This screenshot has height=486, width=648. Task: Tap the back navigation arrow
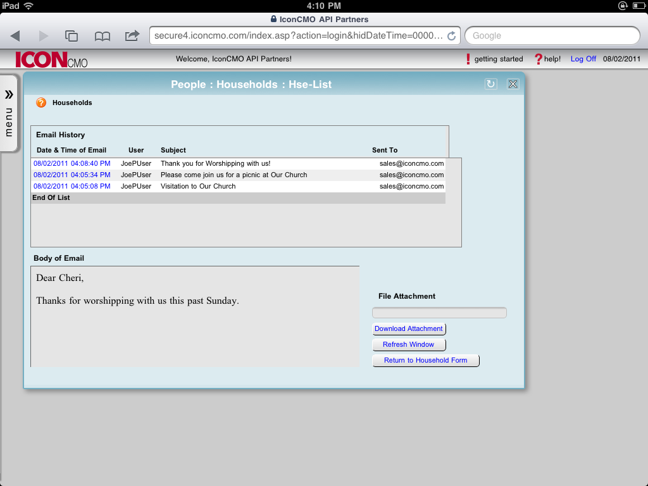click(x=15, y=35)
